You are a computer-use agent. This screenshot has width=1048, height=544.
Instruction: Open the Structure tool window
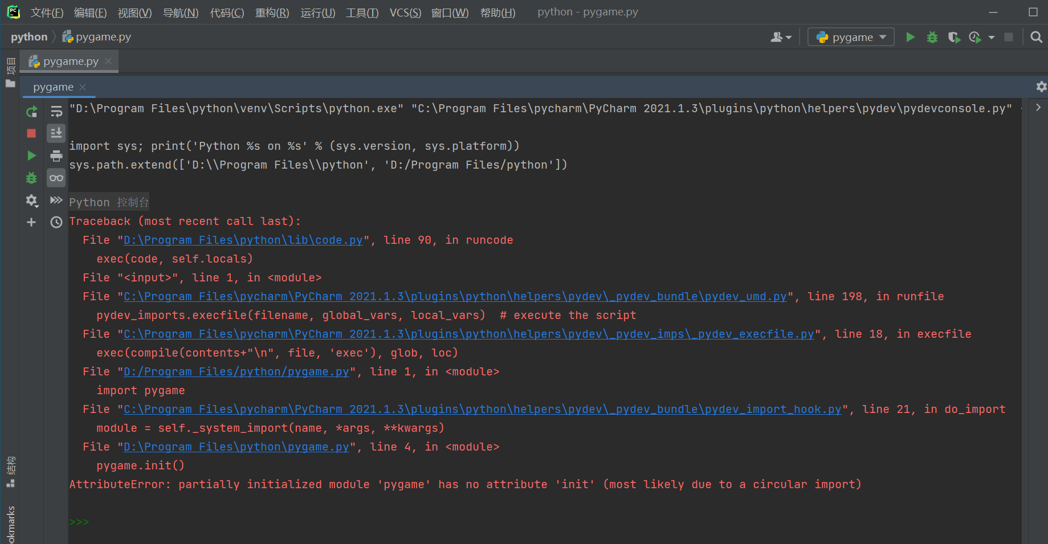click(x=10, y=472)
